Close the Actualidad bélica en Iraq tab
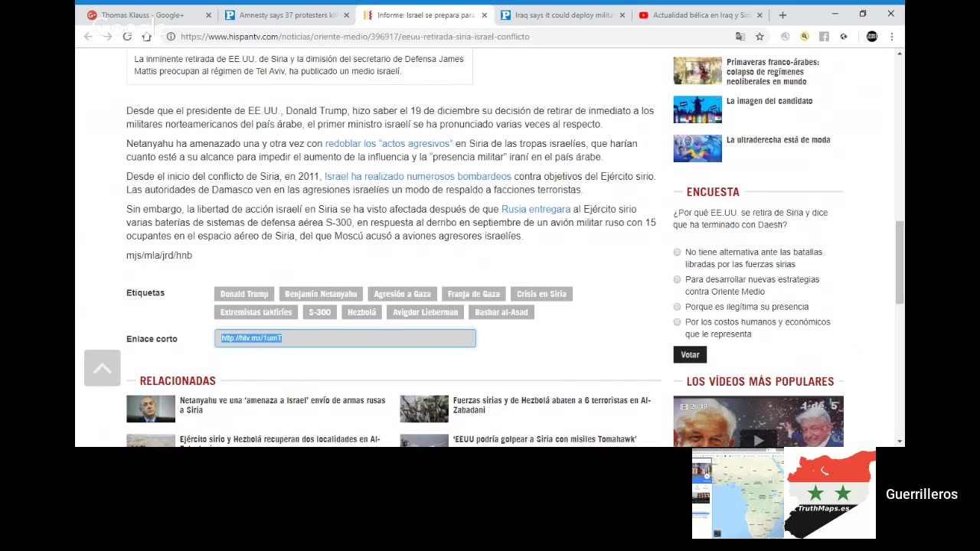The height and width of the screenshot is (551, 980). click(x=759, y=15)
